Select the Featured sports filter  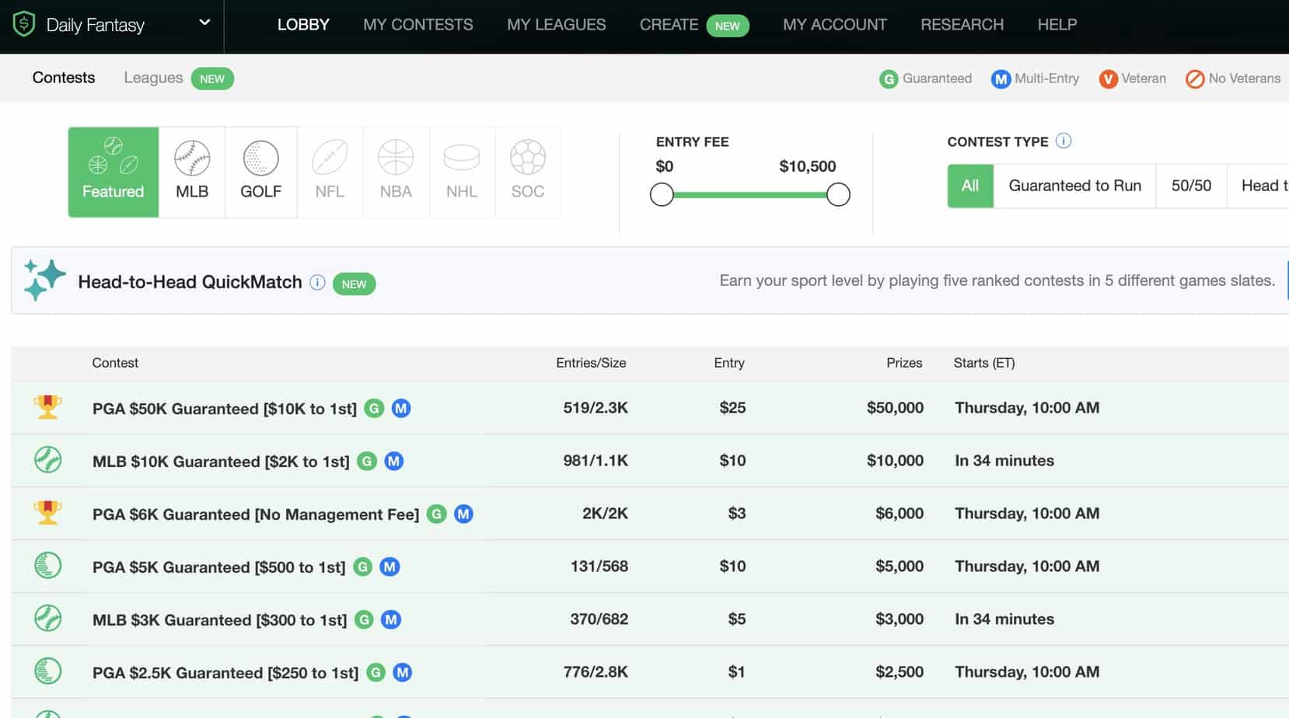114,172
